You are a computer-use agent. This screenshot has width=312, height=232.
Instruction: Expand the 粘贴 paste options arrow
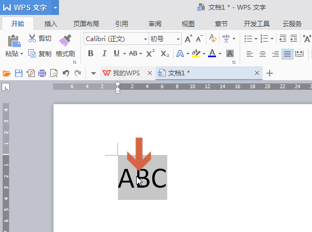click(21, 54)
